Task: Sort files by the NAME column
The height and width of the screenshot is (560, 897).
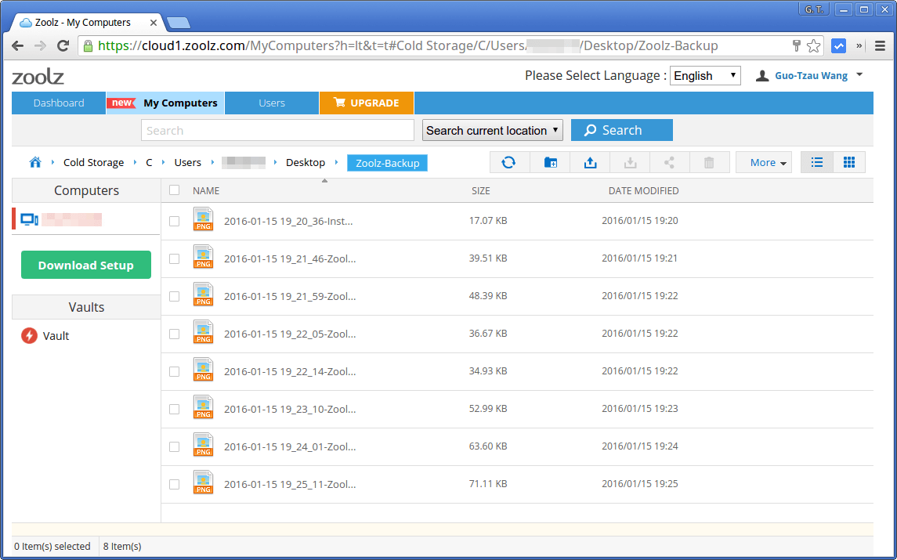Action: [205, 190]
